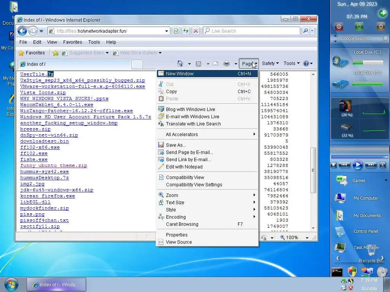390x292 pixels.
Task: Open the command bar Tools dropdown
Action: (x=291, y=63)
